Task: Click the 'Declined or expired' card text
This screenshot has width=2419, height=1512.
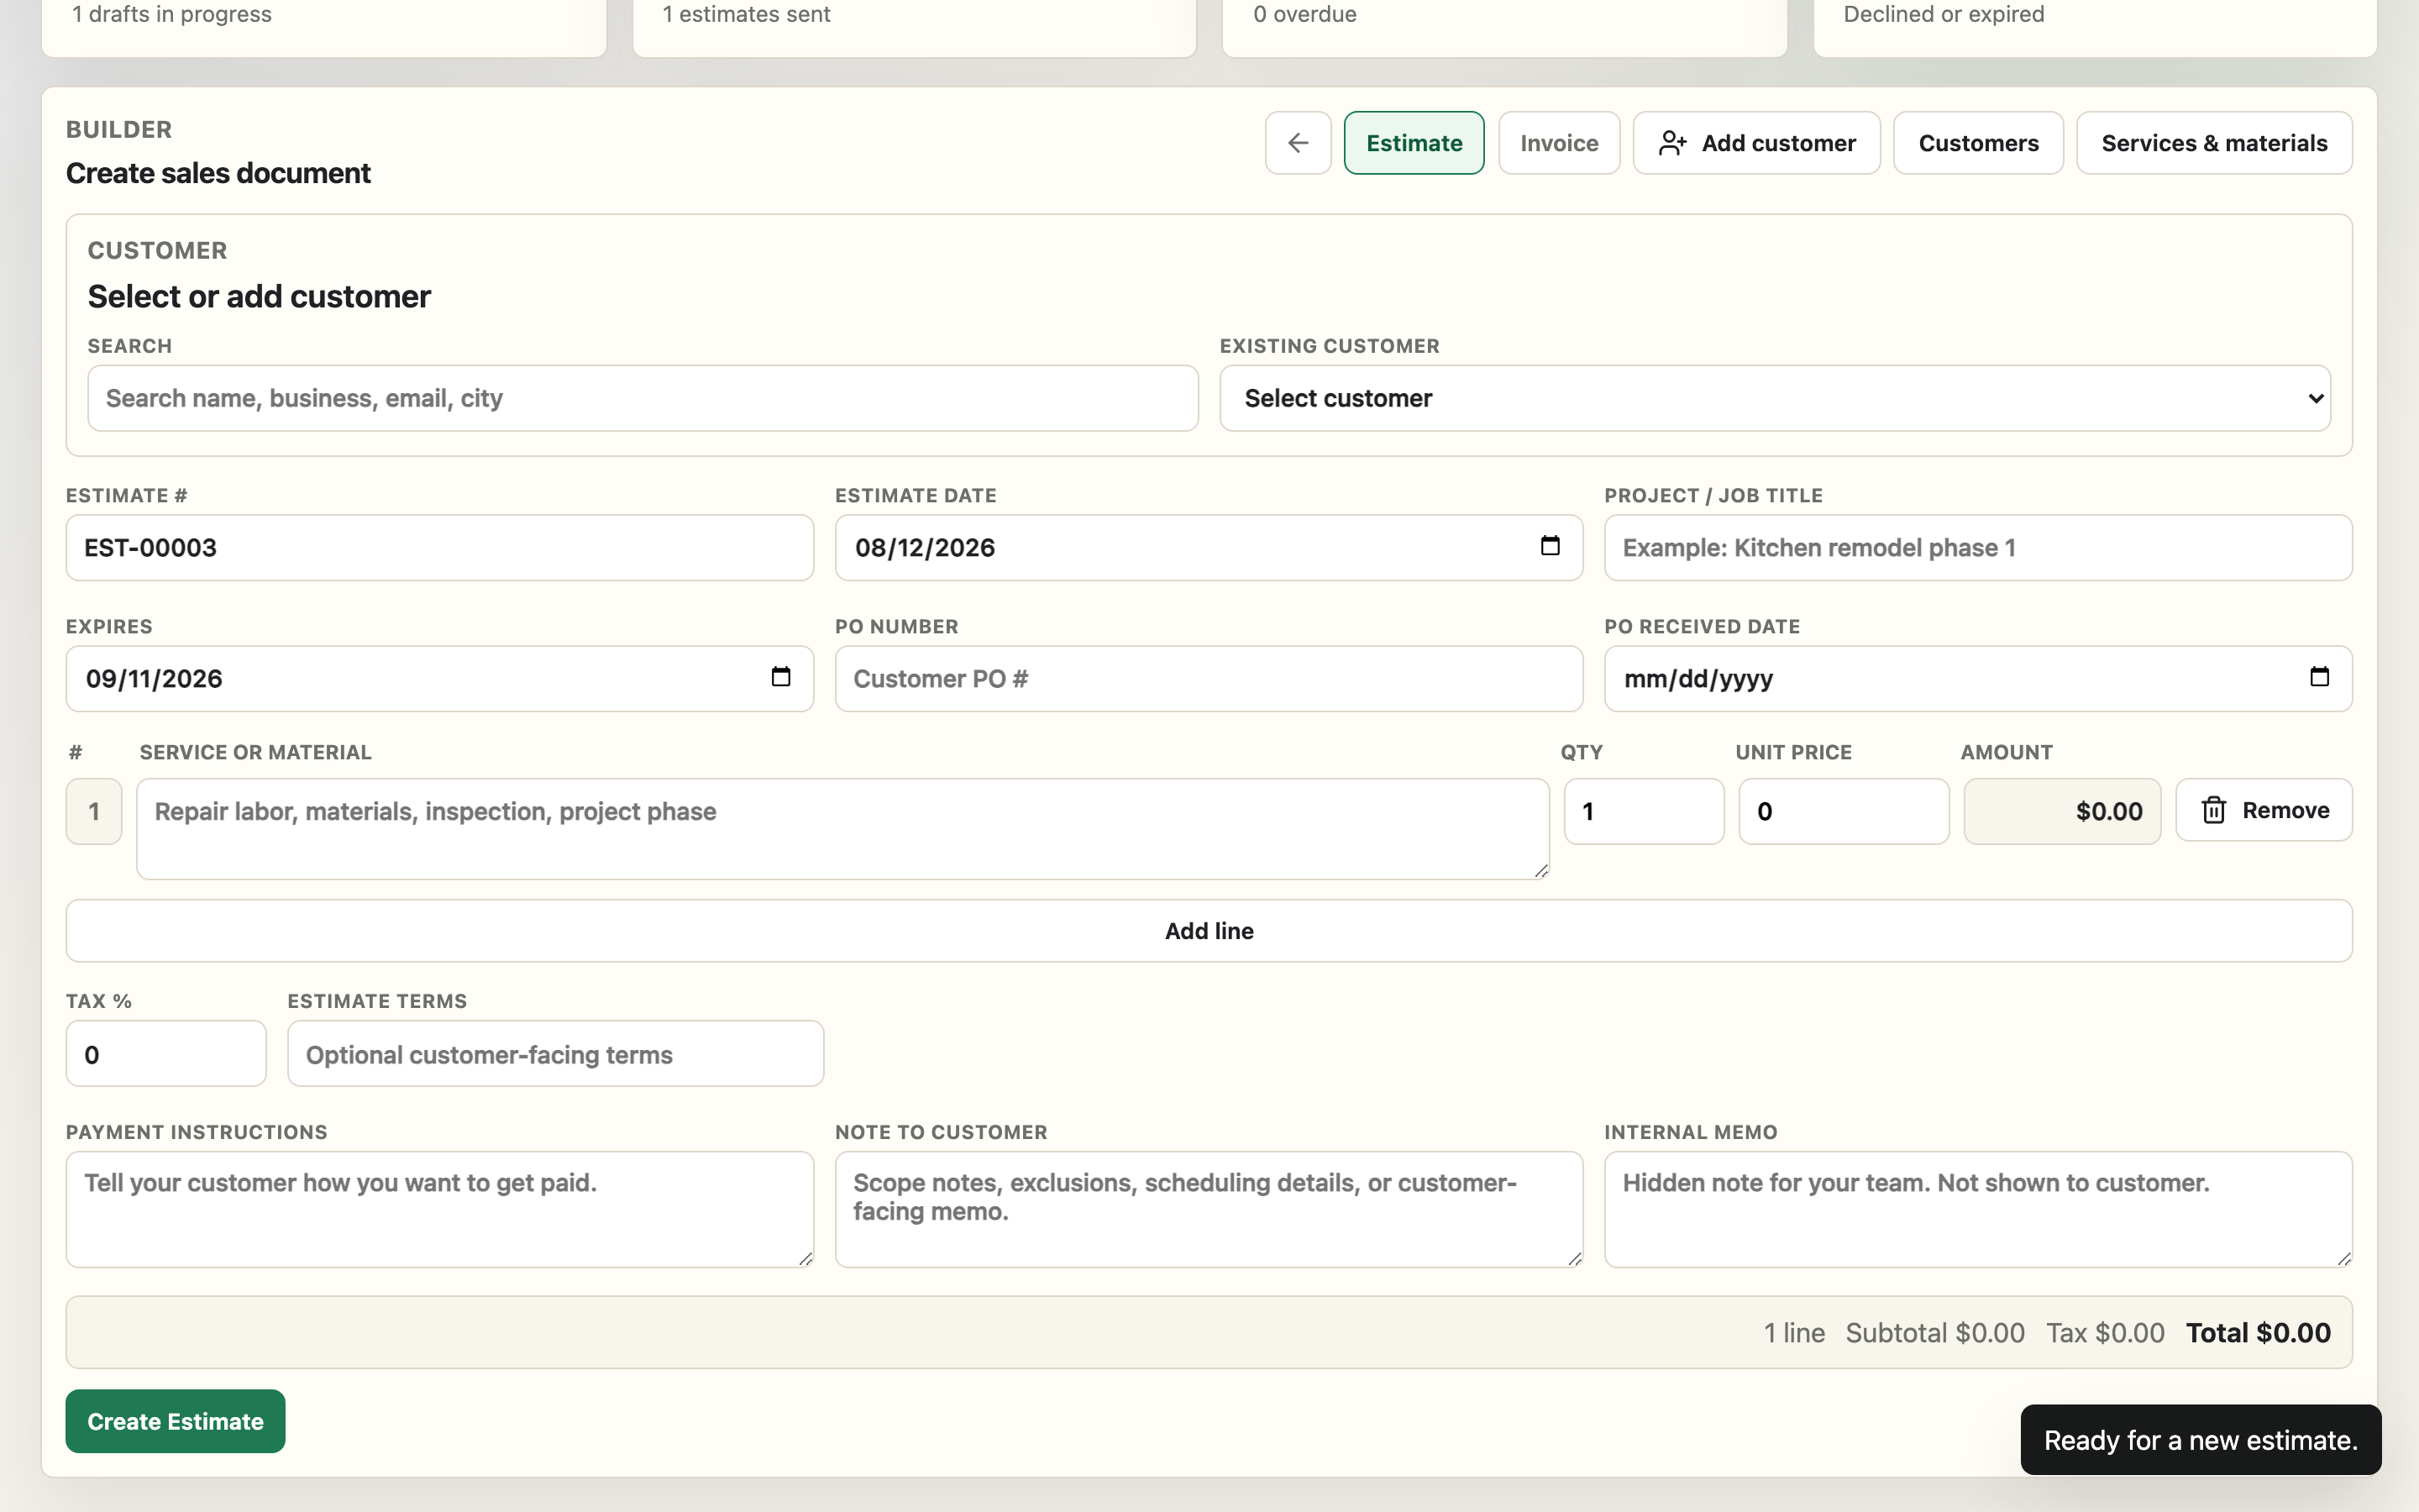Action: 1944,14
